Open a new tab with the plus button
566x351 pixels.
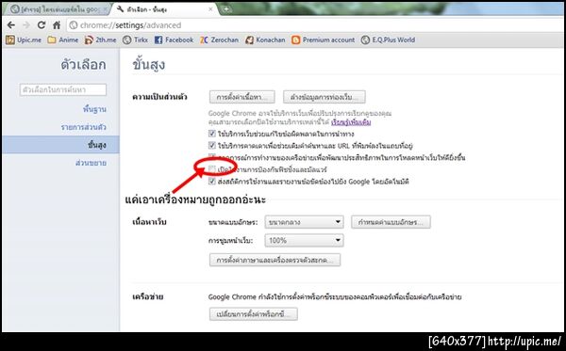tap(226, 9)
